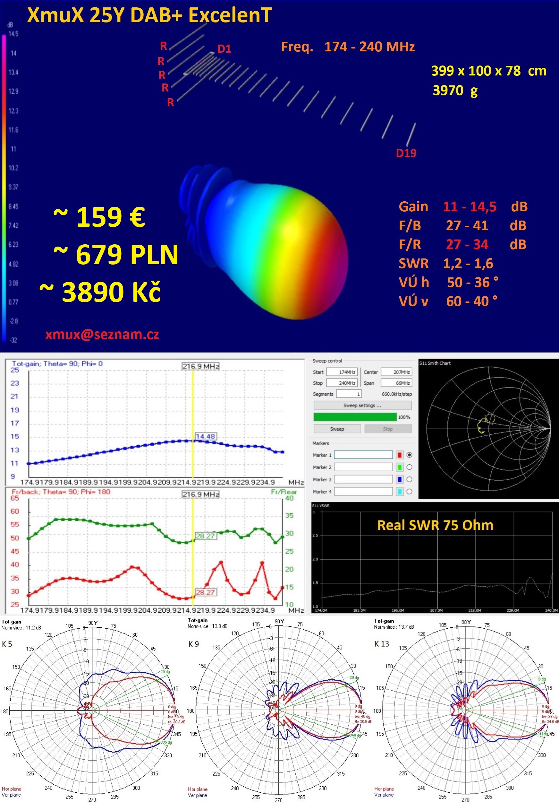Click the 'Freq. 174 - 240 MHz' text
Screen dimensions: 559x803
tap(348, 47)
